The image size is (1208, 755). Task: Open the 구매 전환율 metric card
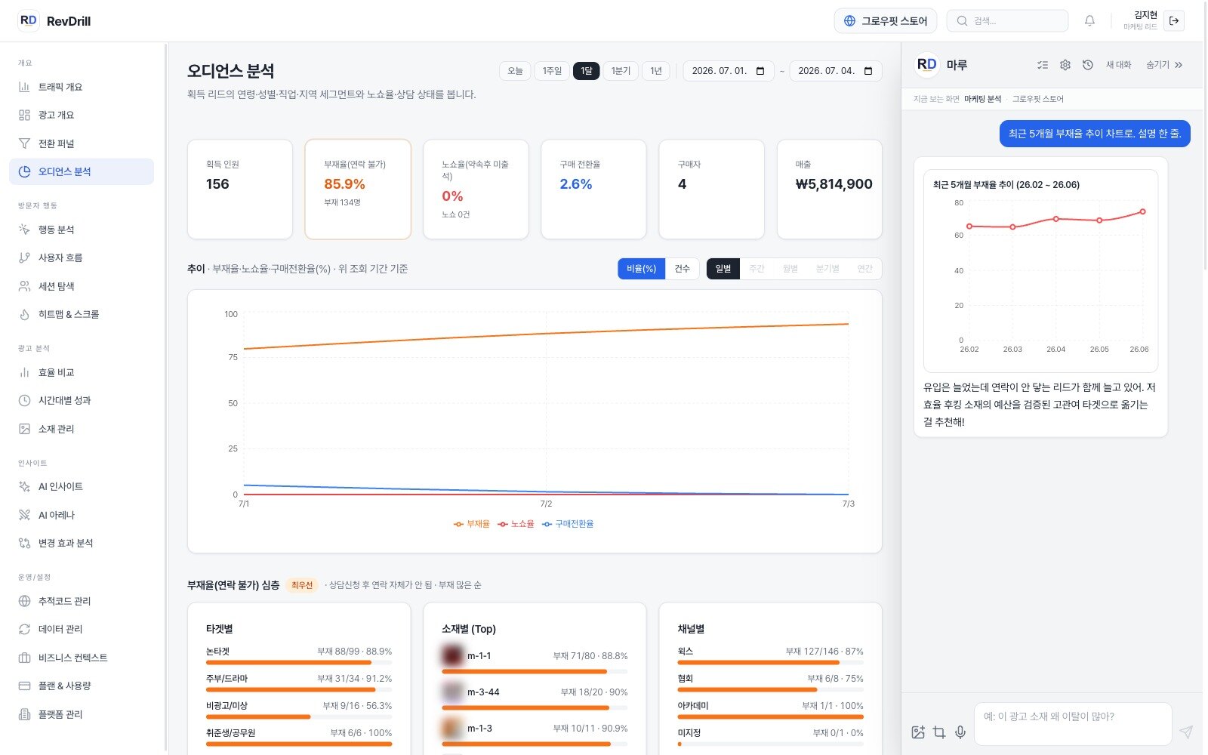(593, 189)
